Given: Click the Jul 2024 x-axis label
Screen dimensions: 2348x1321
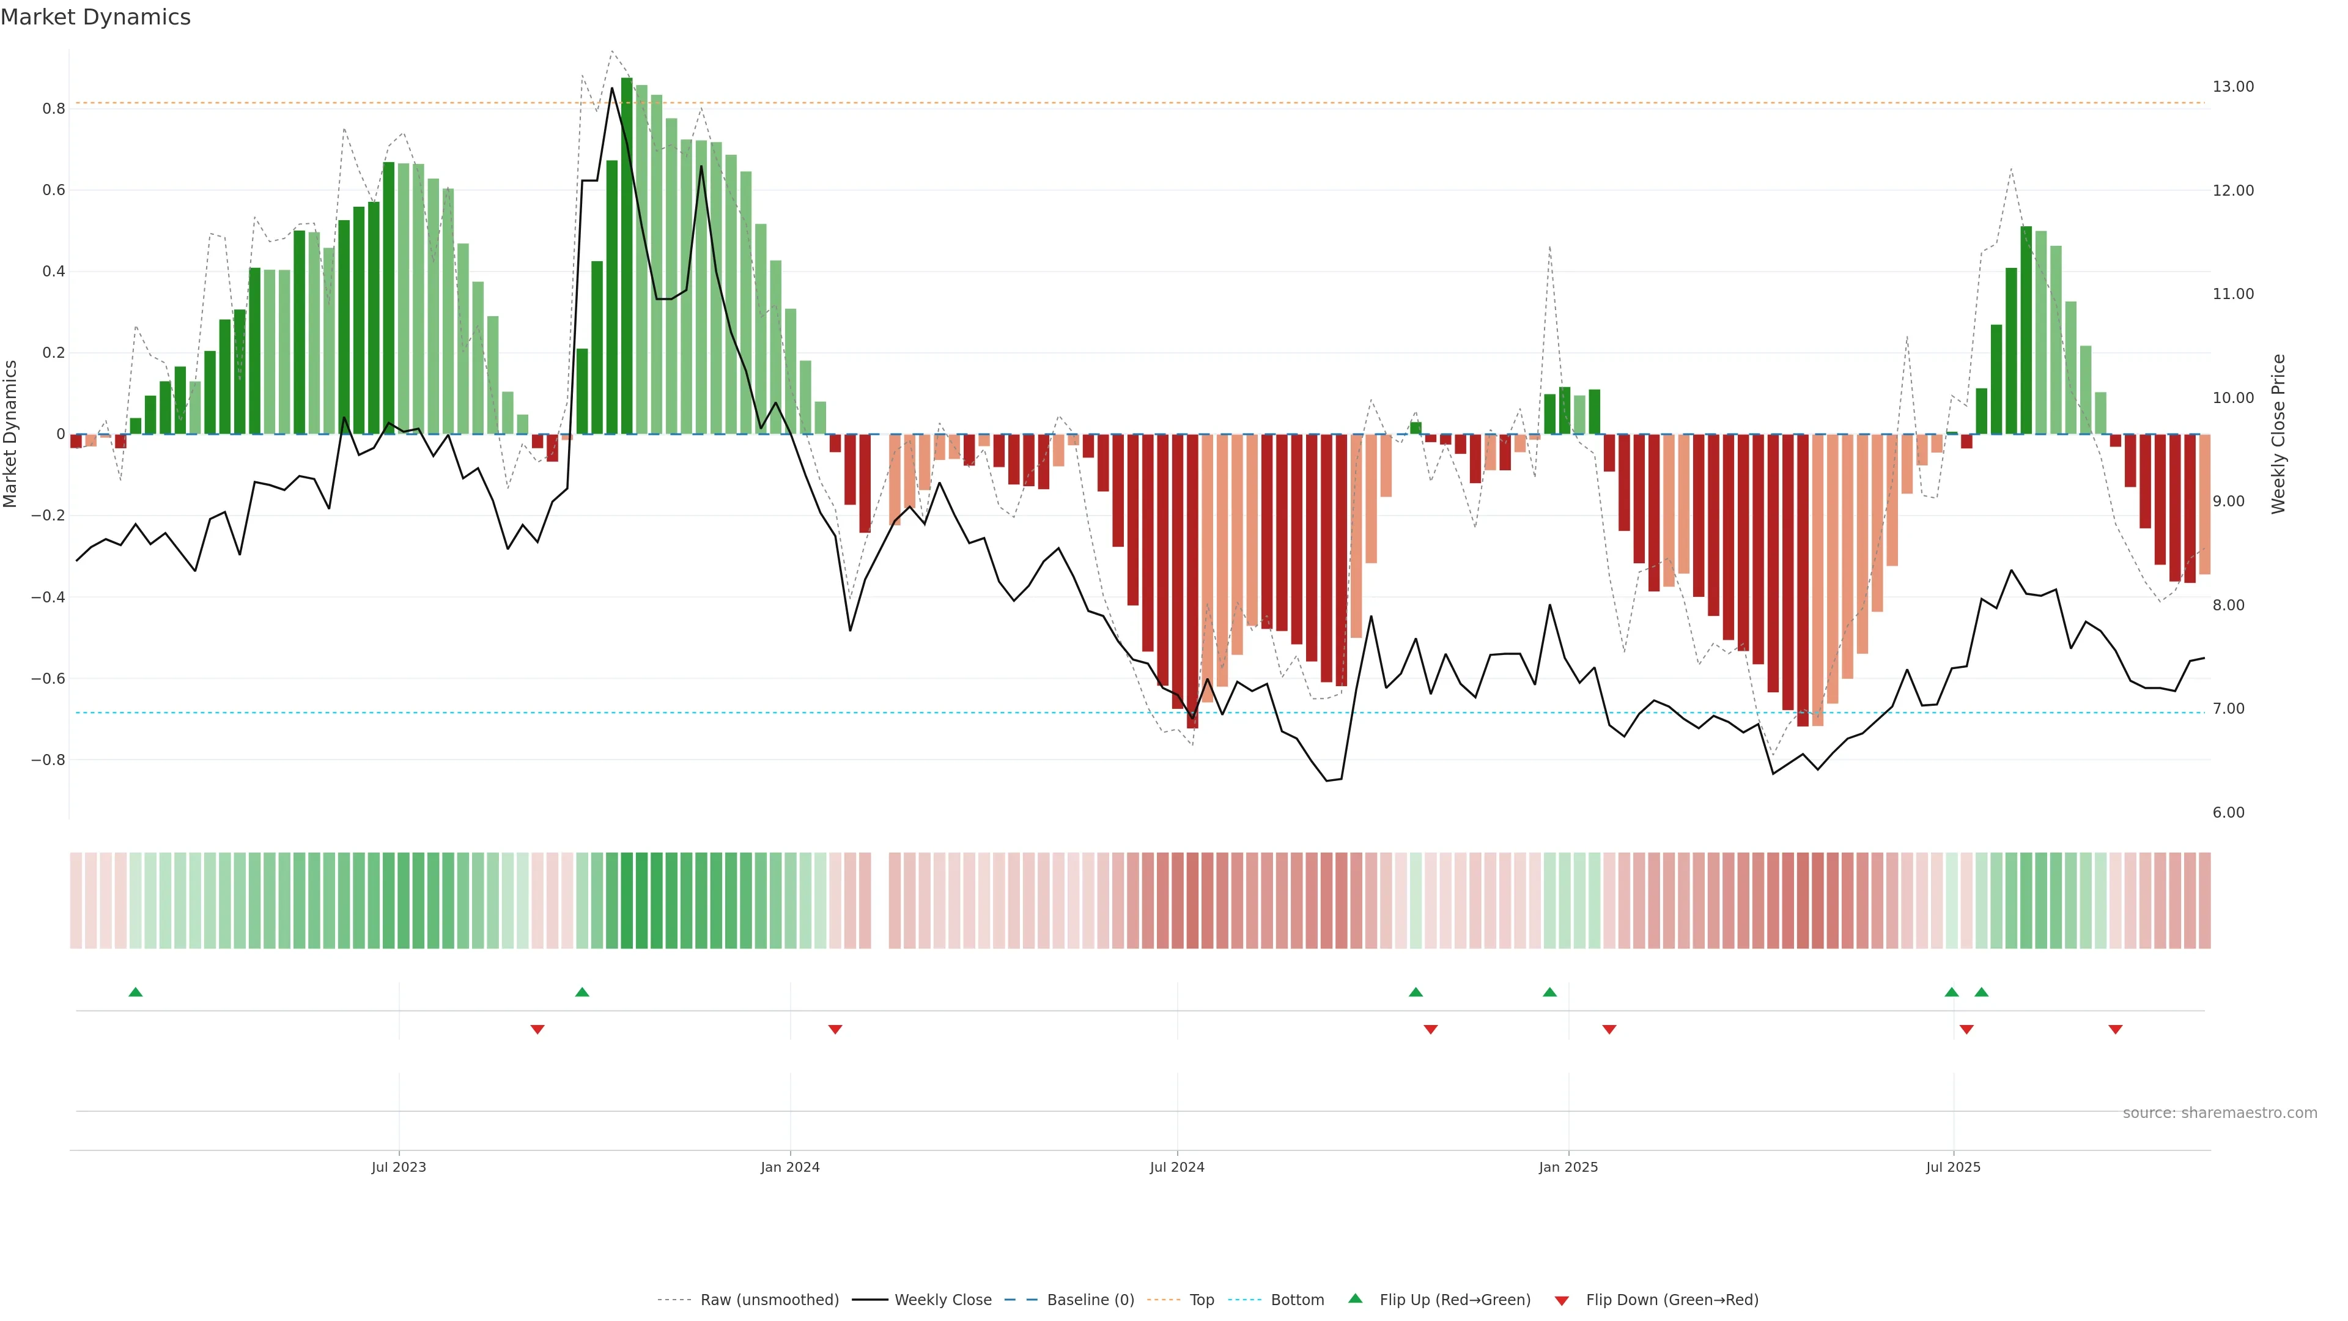Looking at the screenshot, I should (x=1176, y=1167).
